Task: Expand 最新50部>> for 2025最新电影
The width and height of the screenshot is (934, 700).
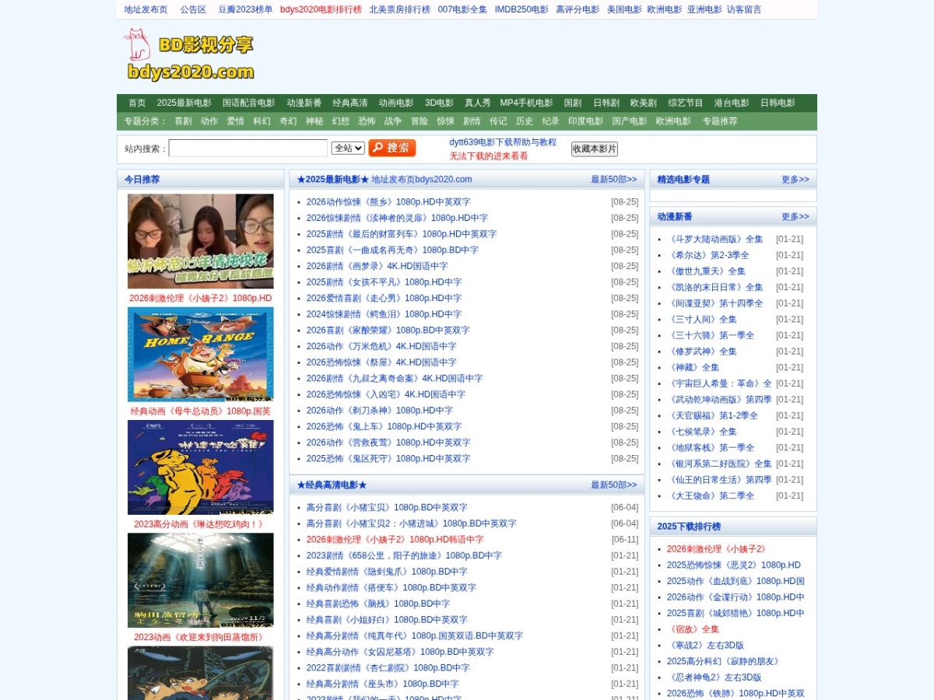Action: click(x=613, y=180)
